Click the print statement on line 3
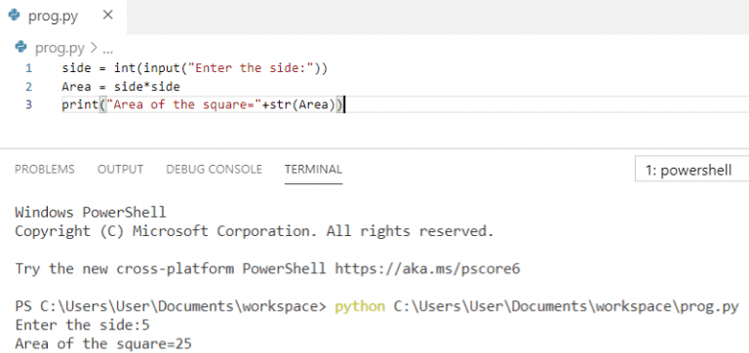The image size is (749, 353). click(x=203, y=104)
